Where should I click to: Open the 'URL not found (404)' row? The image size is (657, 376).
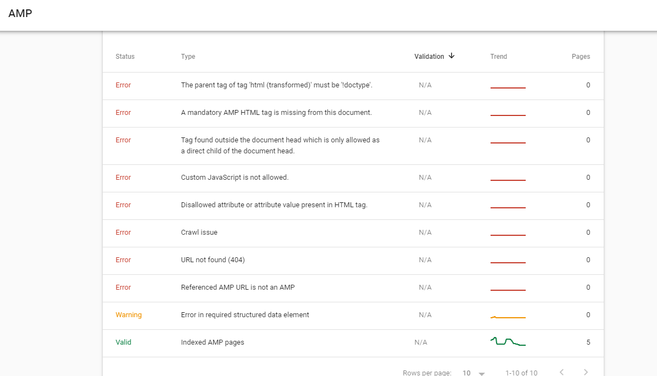pyautogui.click(x=213, y=260)
